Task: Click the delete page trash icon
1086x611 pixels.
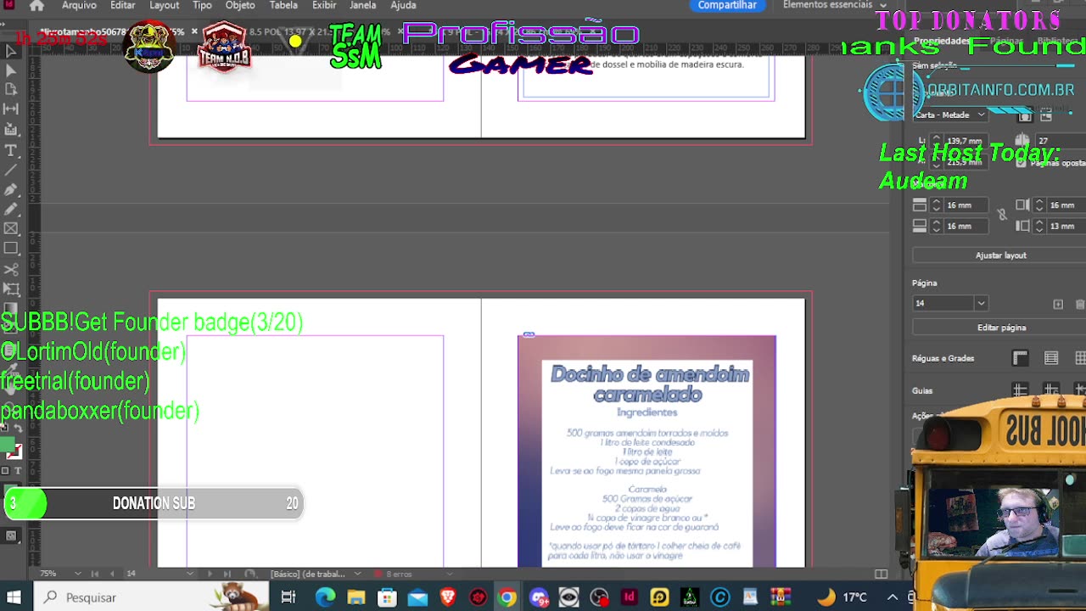Action: [x=1079, y=304]
